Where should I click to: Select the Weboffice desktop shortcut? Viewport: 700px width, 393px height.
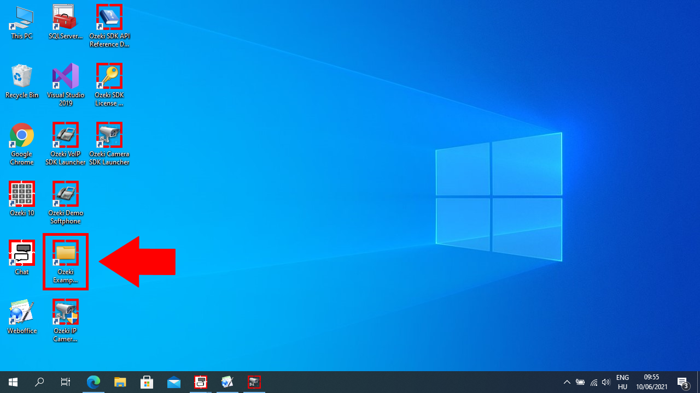point(22,317)
